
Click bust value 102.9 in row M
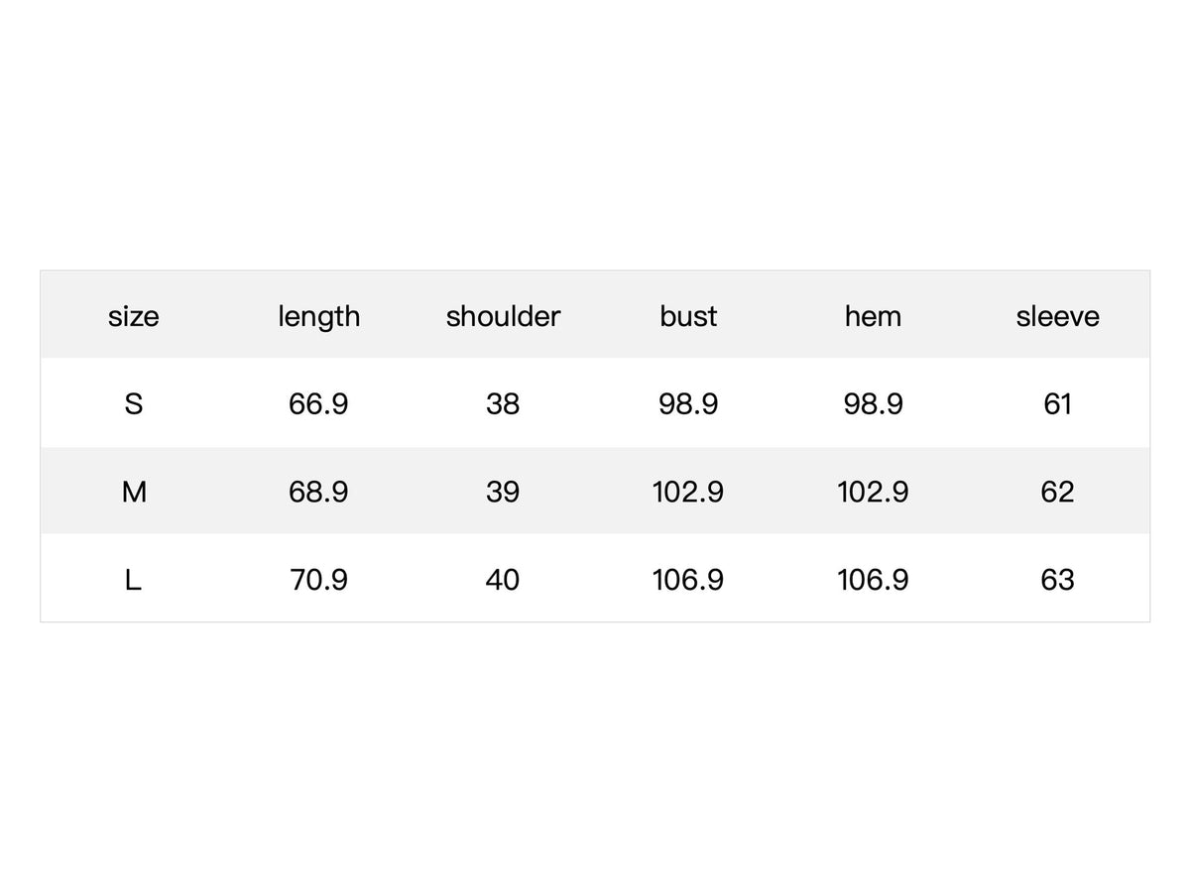click(x=688, y=492)
